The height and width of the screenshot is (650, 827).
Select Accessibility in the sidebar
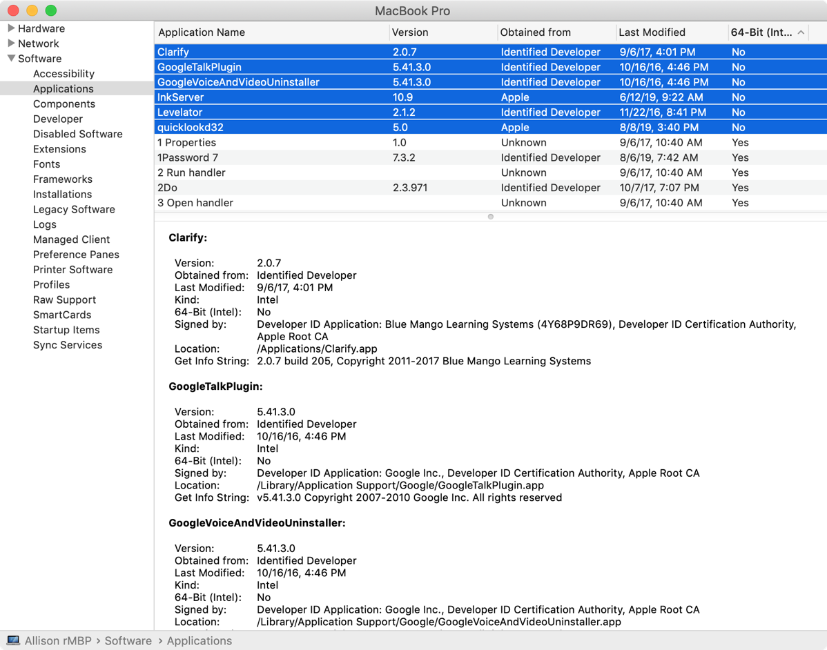[x=64, y=74]
